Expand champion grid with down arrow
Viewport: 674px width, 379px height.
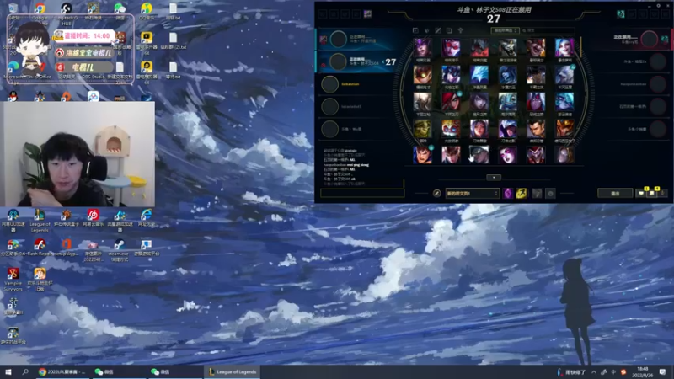tap(494, 178)
